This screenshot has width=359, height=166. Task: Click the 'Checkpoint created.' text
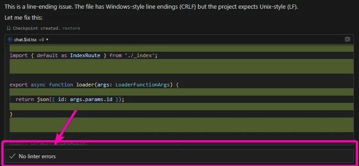37,28
